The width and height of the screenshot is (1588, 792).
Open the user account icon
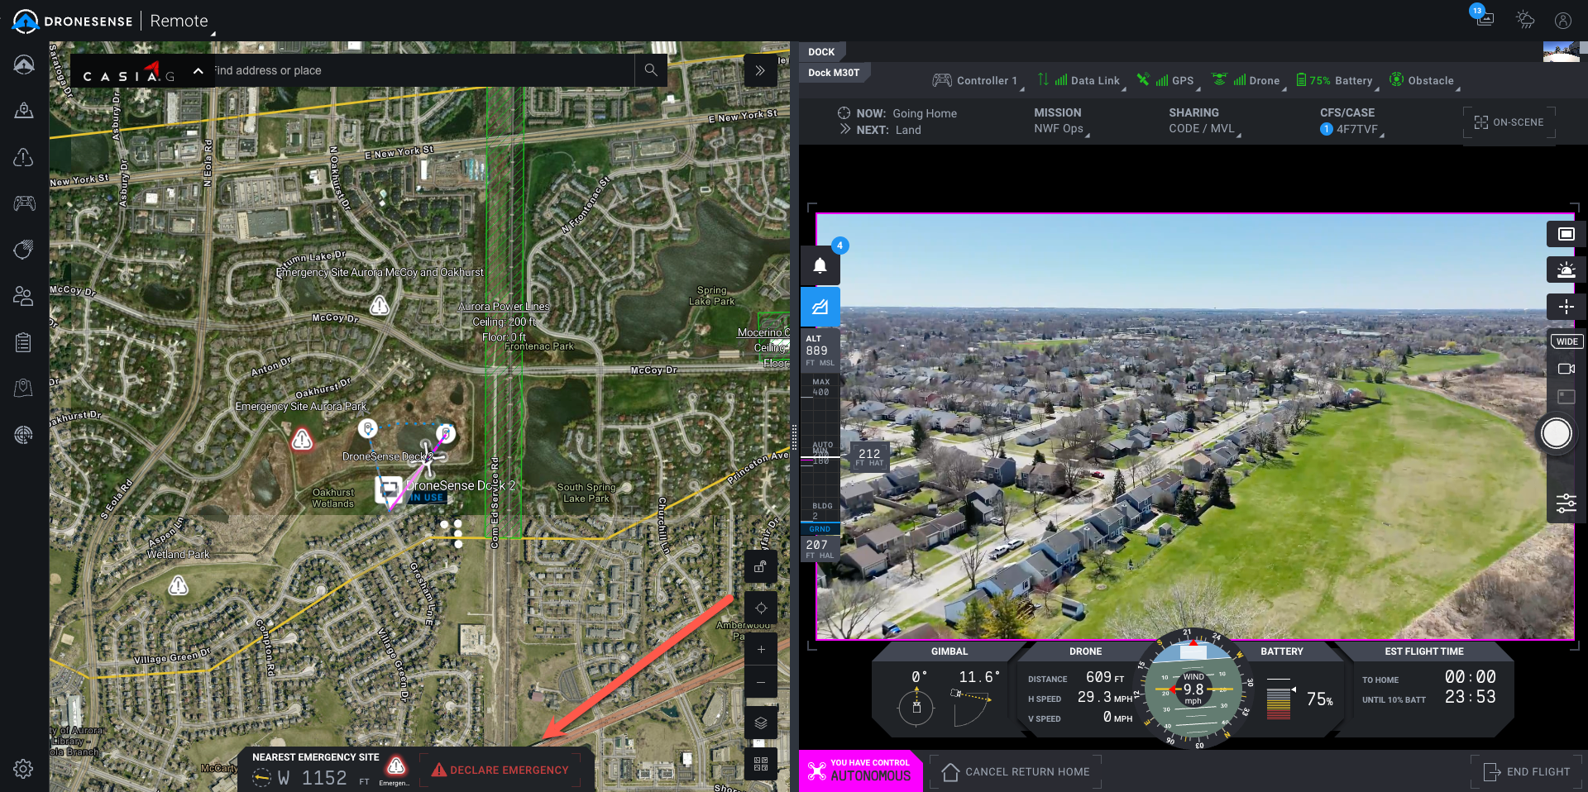coord(1563,20)
